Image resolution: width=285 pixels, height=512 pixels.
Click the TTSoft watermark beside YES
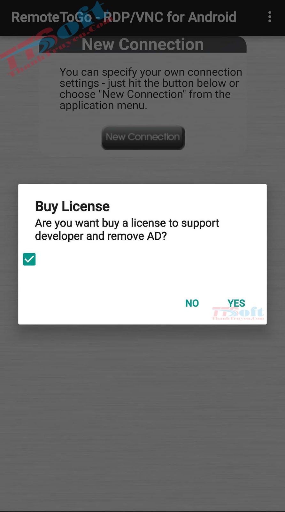coord(238,313)
